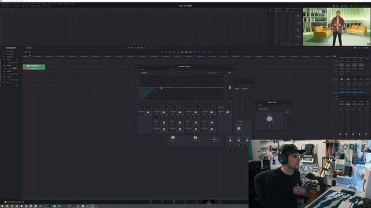The width and height of the screenshot is (371, 208).
Task: Toggle Band 3 enable button in Equalizer
Action: tap(173, 107)
